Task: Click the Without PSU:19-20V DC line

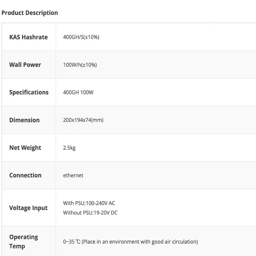Action: pos(90,212)
